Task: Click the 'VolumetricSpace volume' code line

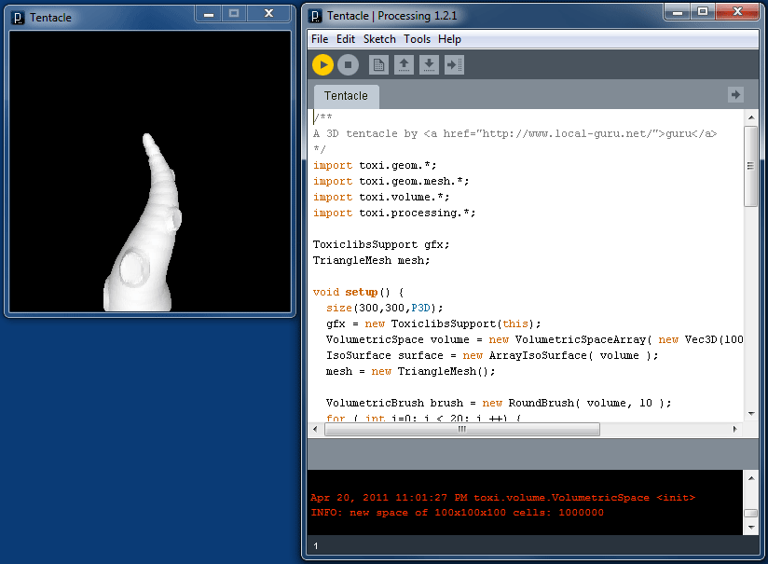Action: [x=534, y=339]
